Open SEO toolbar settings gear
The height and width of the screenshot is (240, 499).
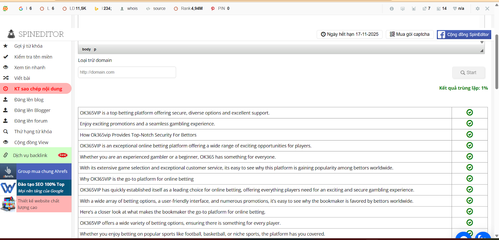point(477,9)
